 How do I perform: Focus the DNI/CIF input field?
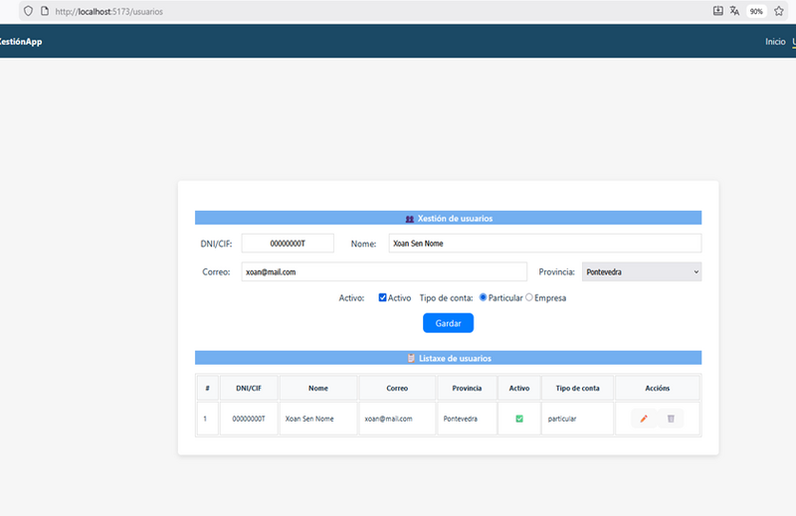[288, 244]
